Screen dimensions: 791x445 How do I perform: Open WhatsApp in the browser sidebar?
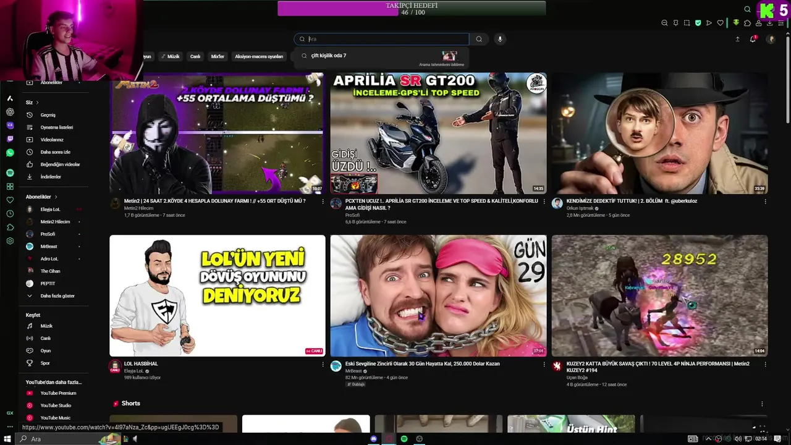point(10,153)
